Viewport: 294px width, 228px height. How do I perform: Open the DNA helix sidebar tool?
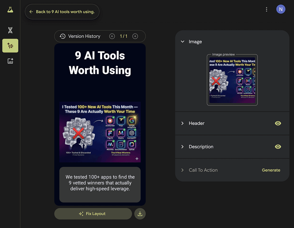10,30
